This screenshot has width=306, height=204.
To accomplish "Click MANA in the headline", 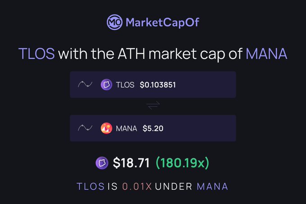I will pos(266,54).
